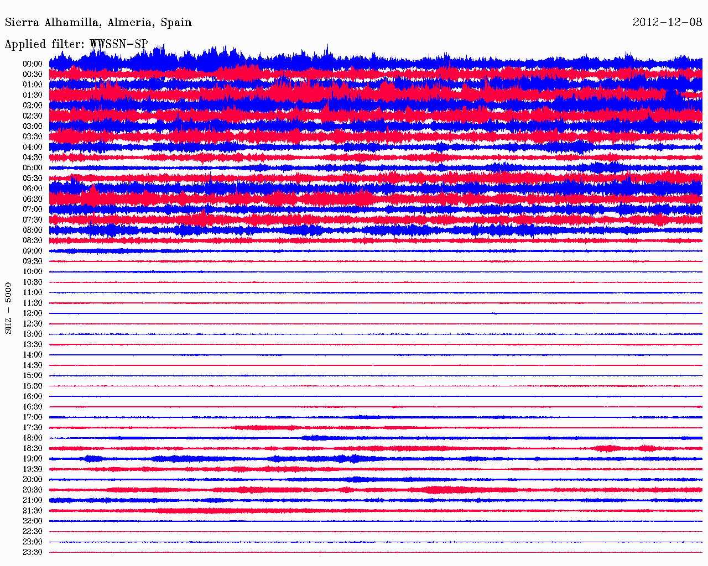Screen dimensions: 708x566
Task: Select the 23:30 time label
Action: tap(33, 553)
